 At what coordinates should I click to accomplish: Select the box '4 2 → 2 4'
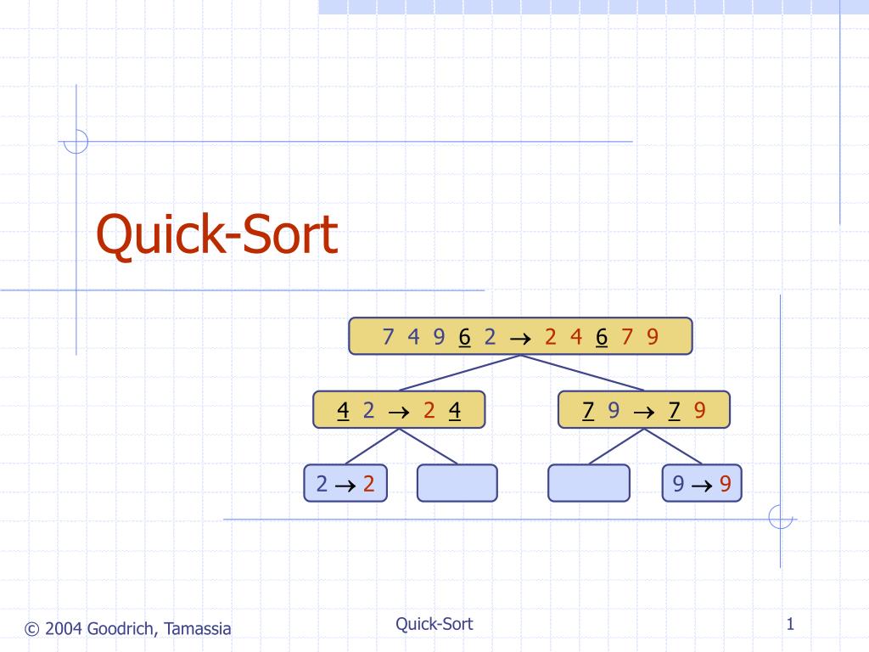click(x=399, y=410)
